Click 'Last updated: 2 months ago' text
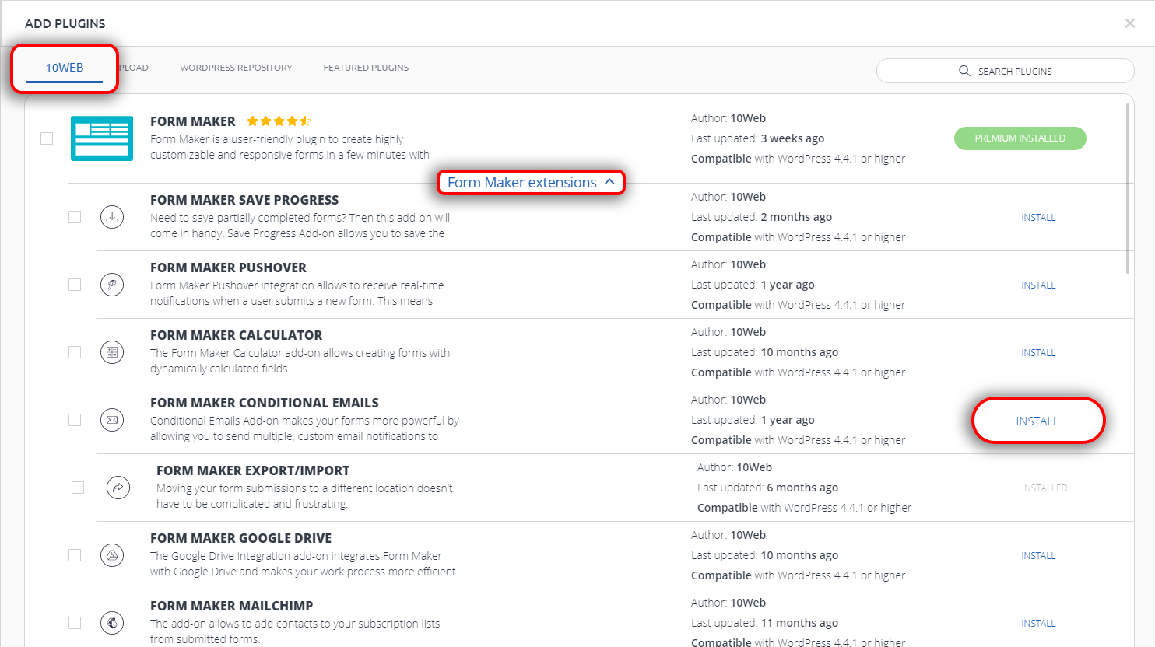Screen dimensions: 1155x647 pos(761,217)
